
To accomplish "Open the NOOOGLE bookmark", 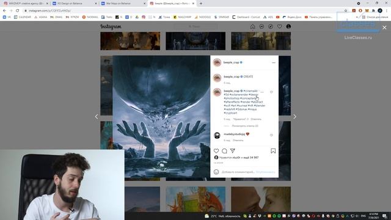I will point(202,17).
